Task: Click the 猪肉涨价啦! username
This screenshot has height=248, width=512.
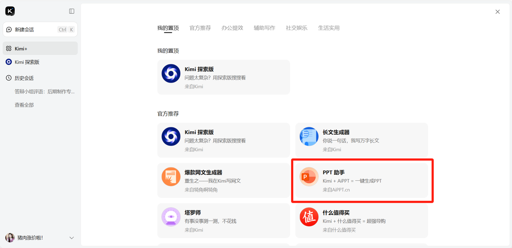Action: point(30,238)
